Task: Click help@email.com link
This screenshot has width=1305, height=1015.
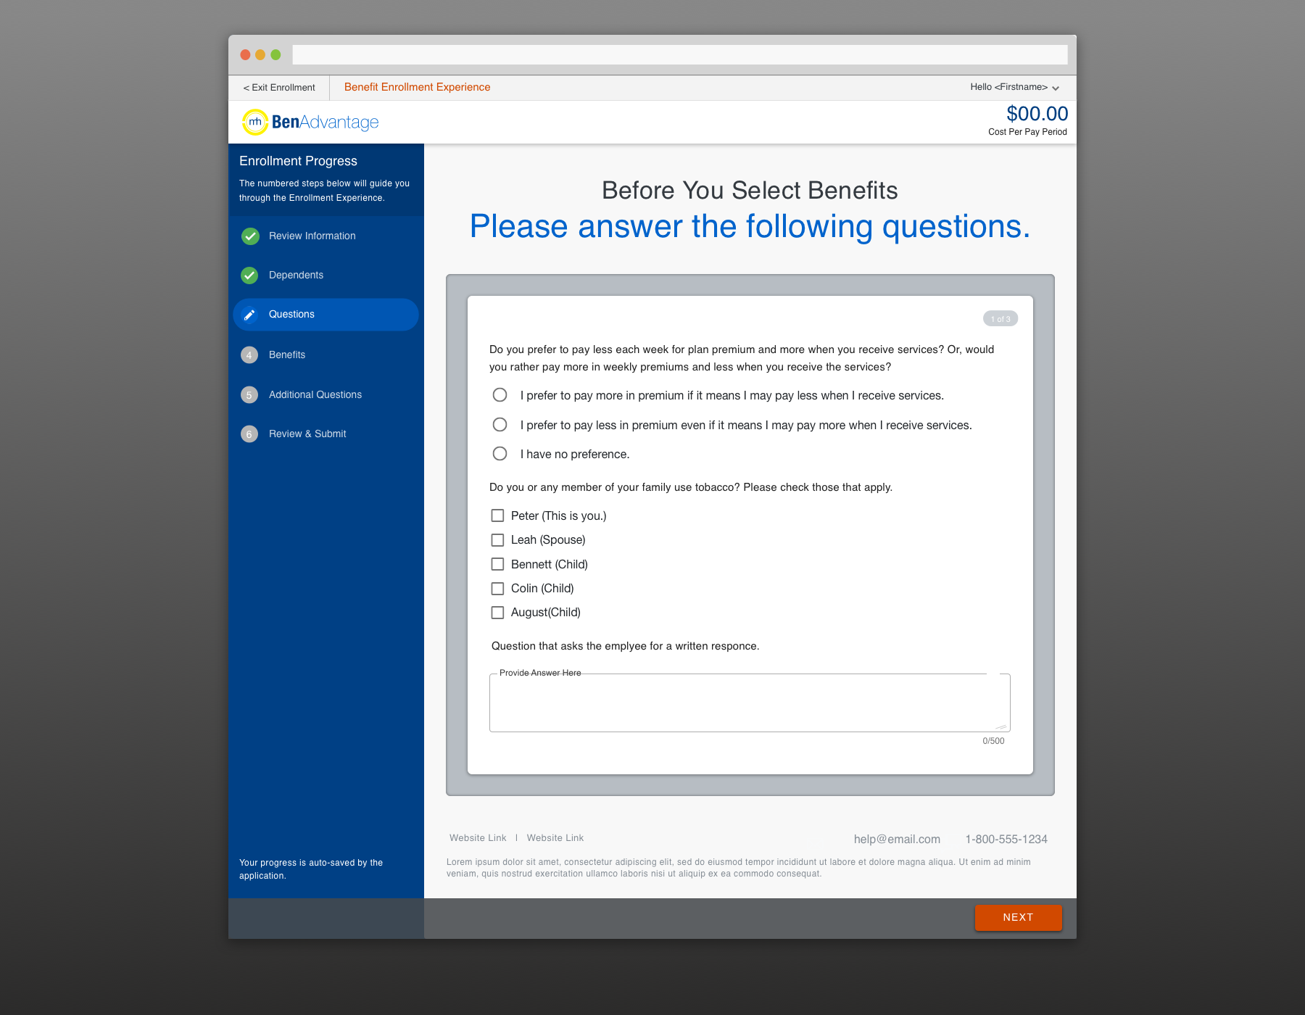Action: click(x=897, y=840)
